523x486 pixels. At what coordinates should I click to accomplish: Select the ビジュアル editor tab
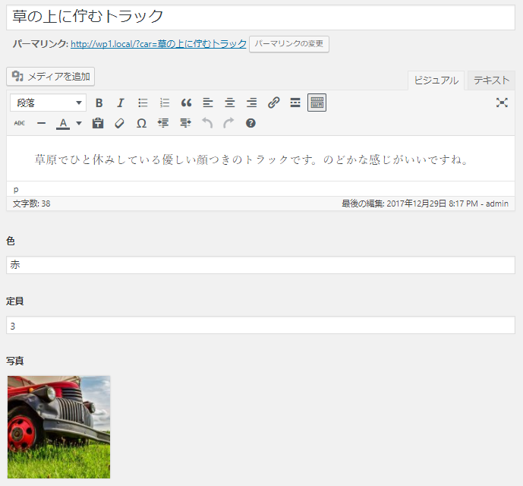point(436,80)
